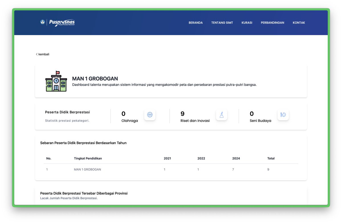342x223 pixels.
Task: Click the Seni Budaya palette icon
Action: pos(283,115)
